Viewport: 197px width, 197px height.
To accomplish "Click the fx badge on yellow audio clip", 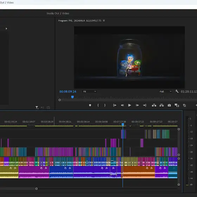I will pyautogui.click(x=15, y=168).
